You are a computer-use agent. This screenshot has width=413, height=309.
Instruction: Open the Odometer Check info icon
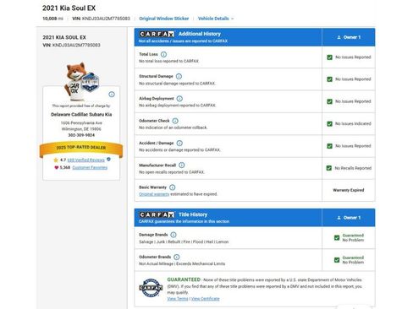point(175,121)
